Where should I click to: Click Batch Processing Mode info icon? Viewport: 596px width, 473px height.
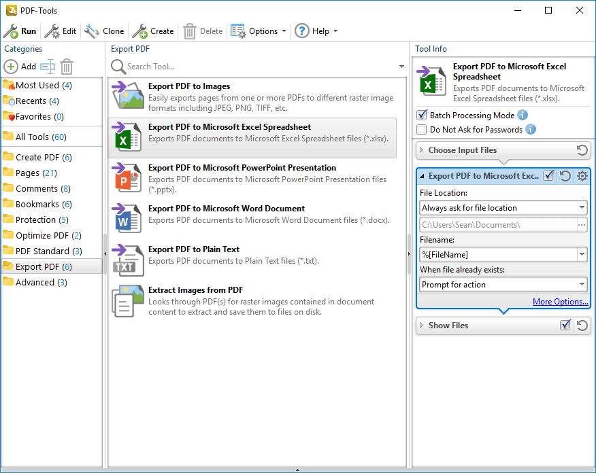(x=523, y=115)
